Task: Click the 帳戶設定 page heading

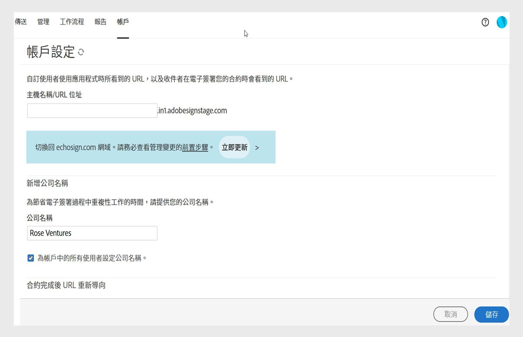Action: coord(51,52)
